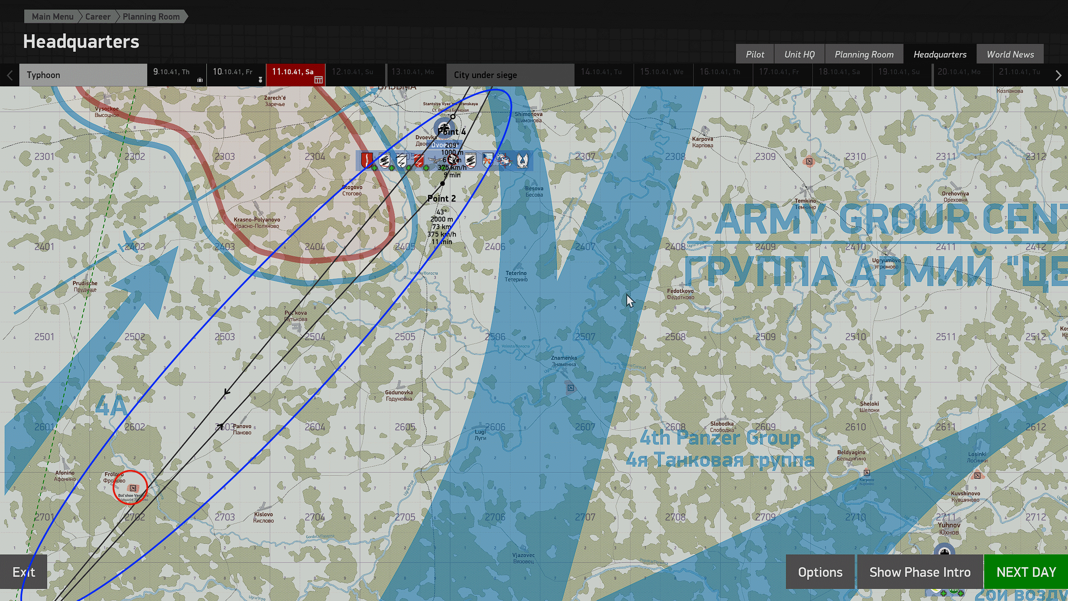Screen dimensions: 1068x601
Task: Click the target marker below Losinki
Action: [977, 475]
